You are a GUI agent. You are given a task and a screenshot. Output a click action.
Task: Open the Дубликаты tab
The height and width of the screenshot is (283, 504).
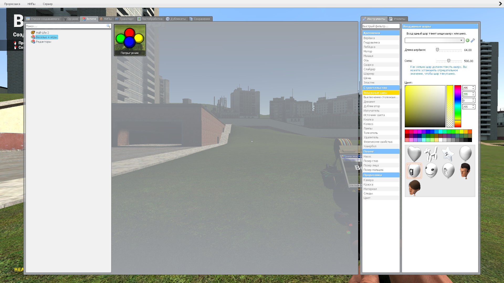click(176, 19)
